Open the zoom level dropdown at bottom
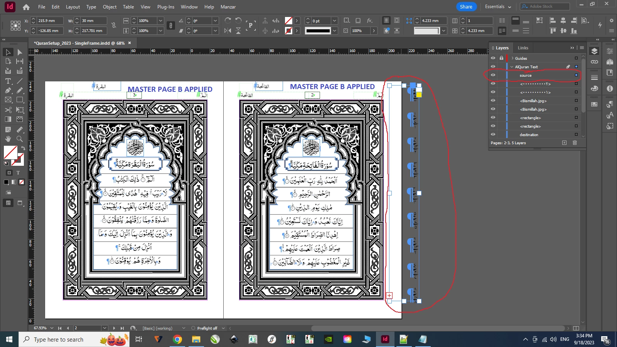Screen dimensions: 617x347 pos(52,328)
